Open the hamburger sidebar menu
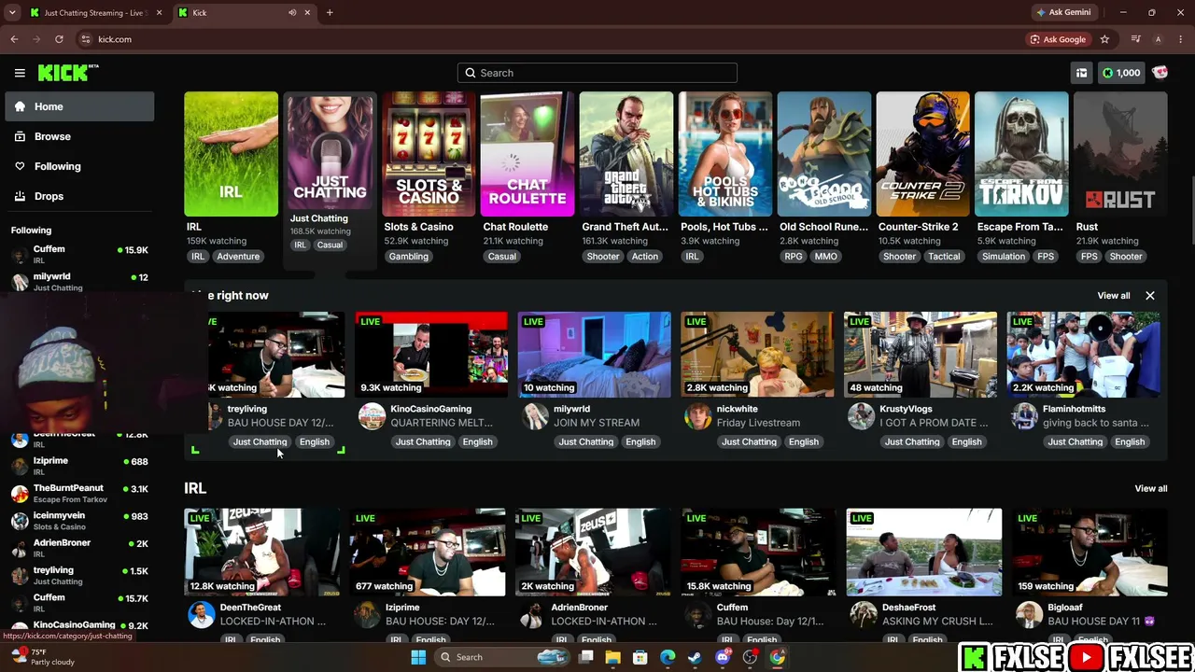Screen dimensions: 1195x672 pos(20,73)
